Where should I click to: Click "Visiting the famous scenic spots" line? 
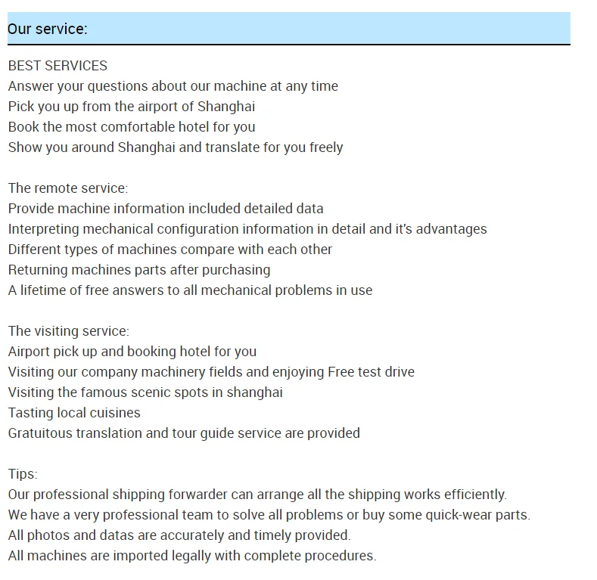[145, 392]
